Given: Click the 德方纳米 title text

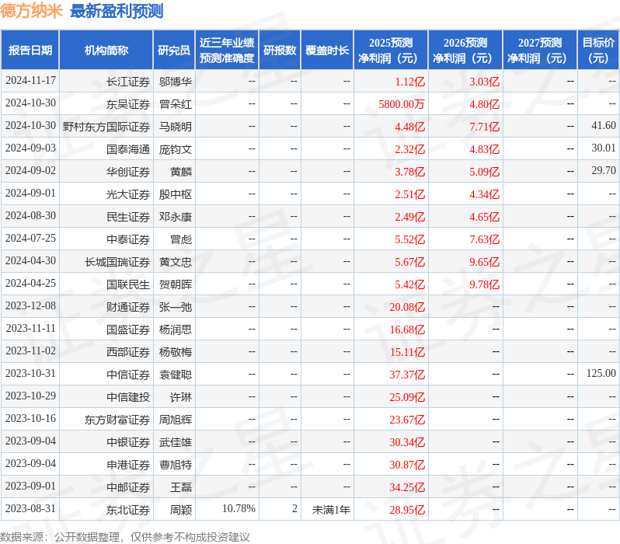Looking at the screenshot, I should pos(31,11).
